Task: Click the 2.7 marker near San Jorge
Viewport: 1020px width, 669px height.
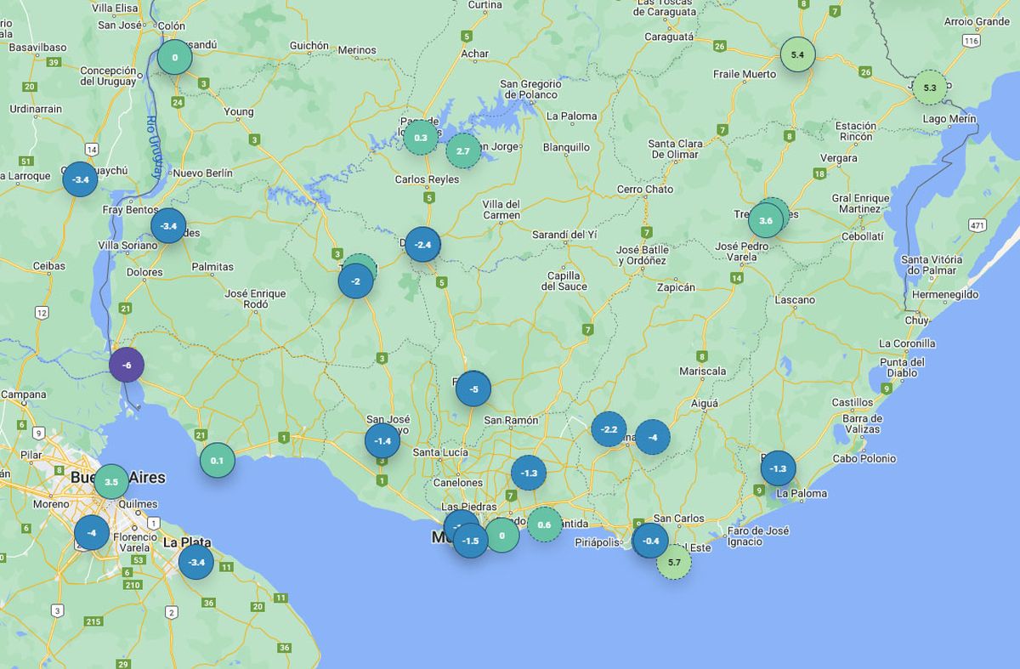Action: click(x=463, y=151)
